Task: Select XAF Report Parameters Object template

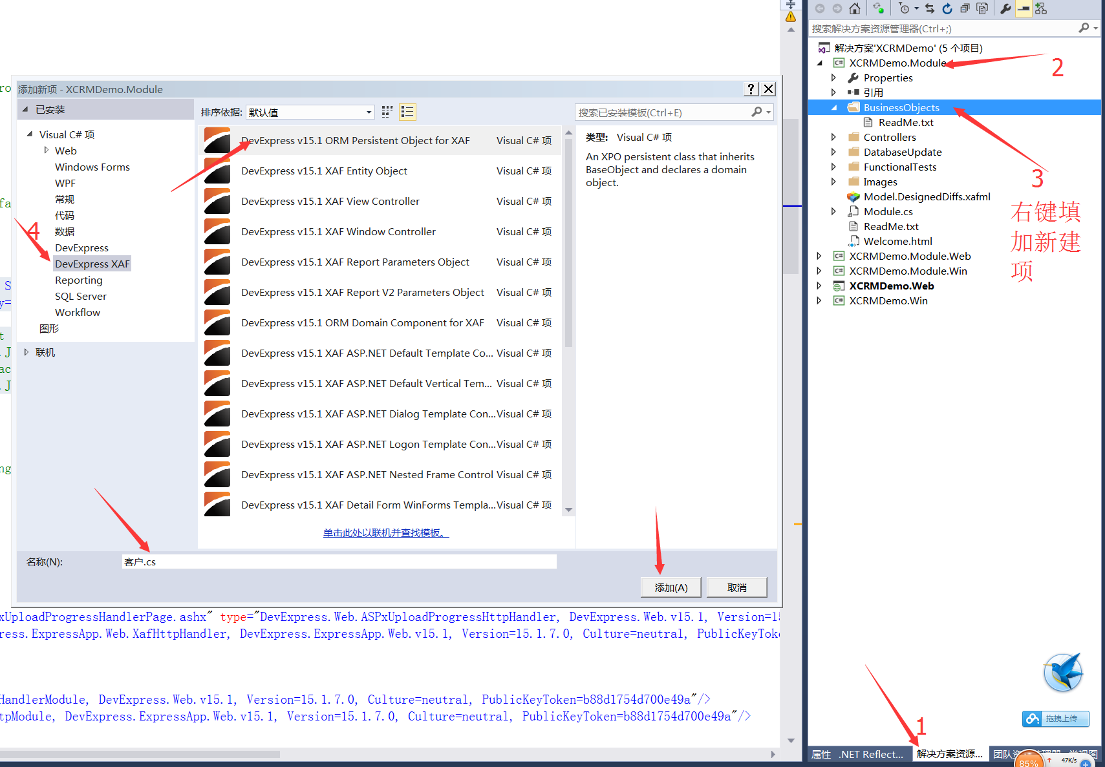Action: tap(380, 262)
